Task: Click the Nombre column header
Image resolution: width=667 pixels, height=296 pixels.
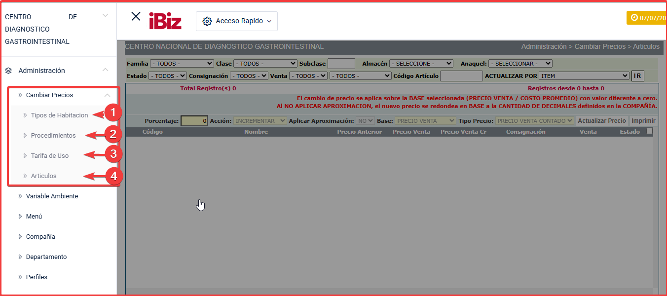Action: tap(256, 132)
